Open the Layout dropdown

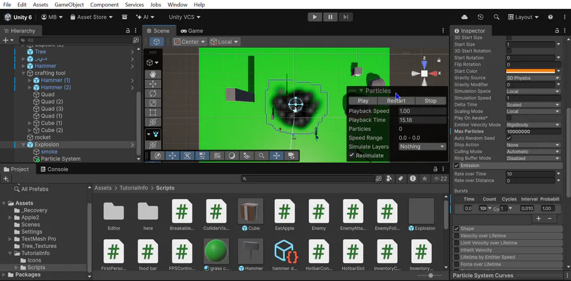tap(523, 17)
